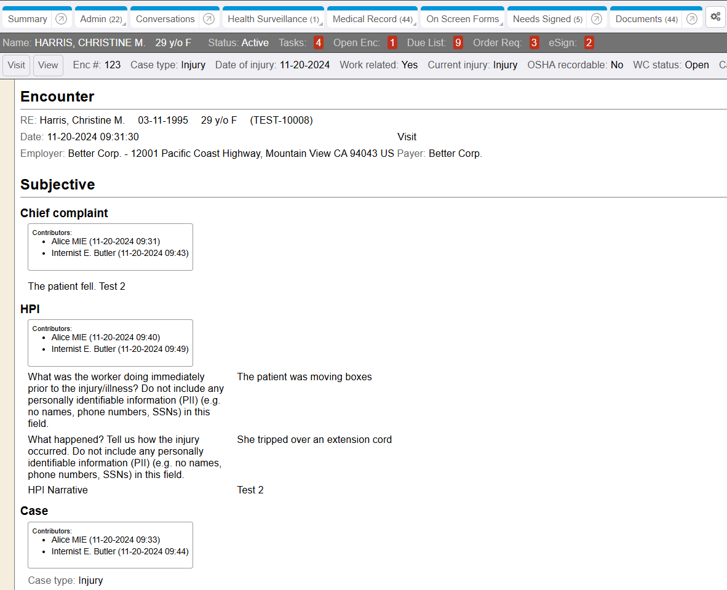Viewport: 727px width, 590px height.
Task: Click the Order Req badge showing 3
Action: pyautogui.click(x=534, y=43)
